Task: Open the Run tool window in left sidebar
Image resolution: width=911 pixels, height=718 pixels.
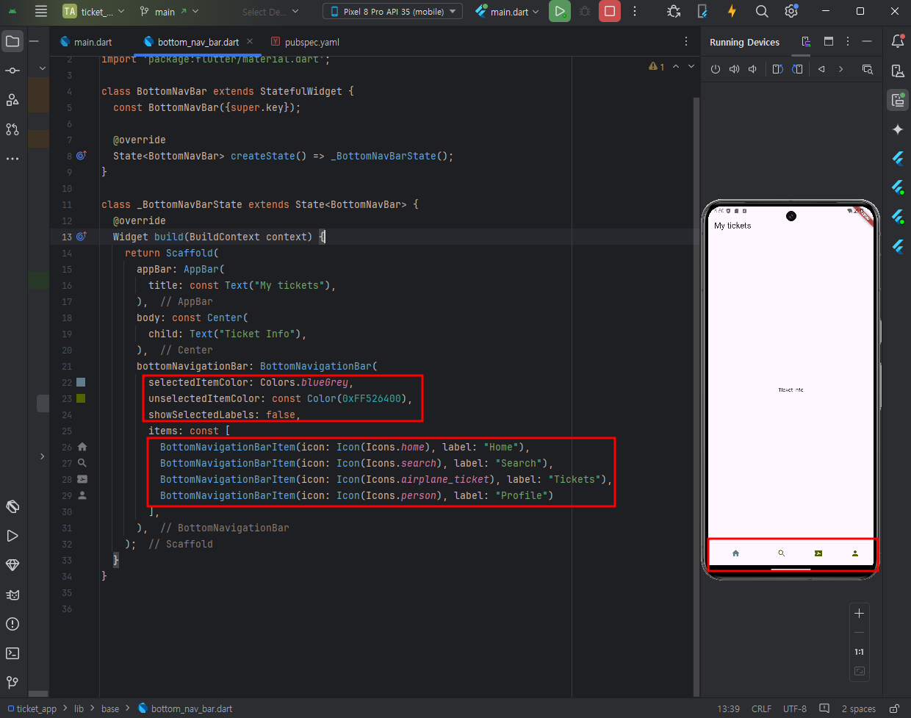Action: coord(12,536)
